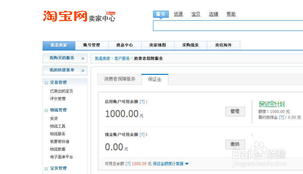The width and height of the screenshot is (303, 174).
Task: Open the 卖往海外 navigation tab
Action: coord(224,45)
